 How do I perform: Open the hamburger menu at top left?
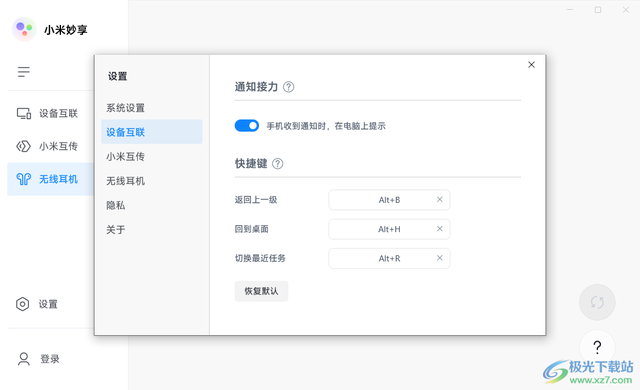[x=23, y=71]
